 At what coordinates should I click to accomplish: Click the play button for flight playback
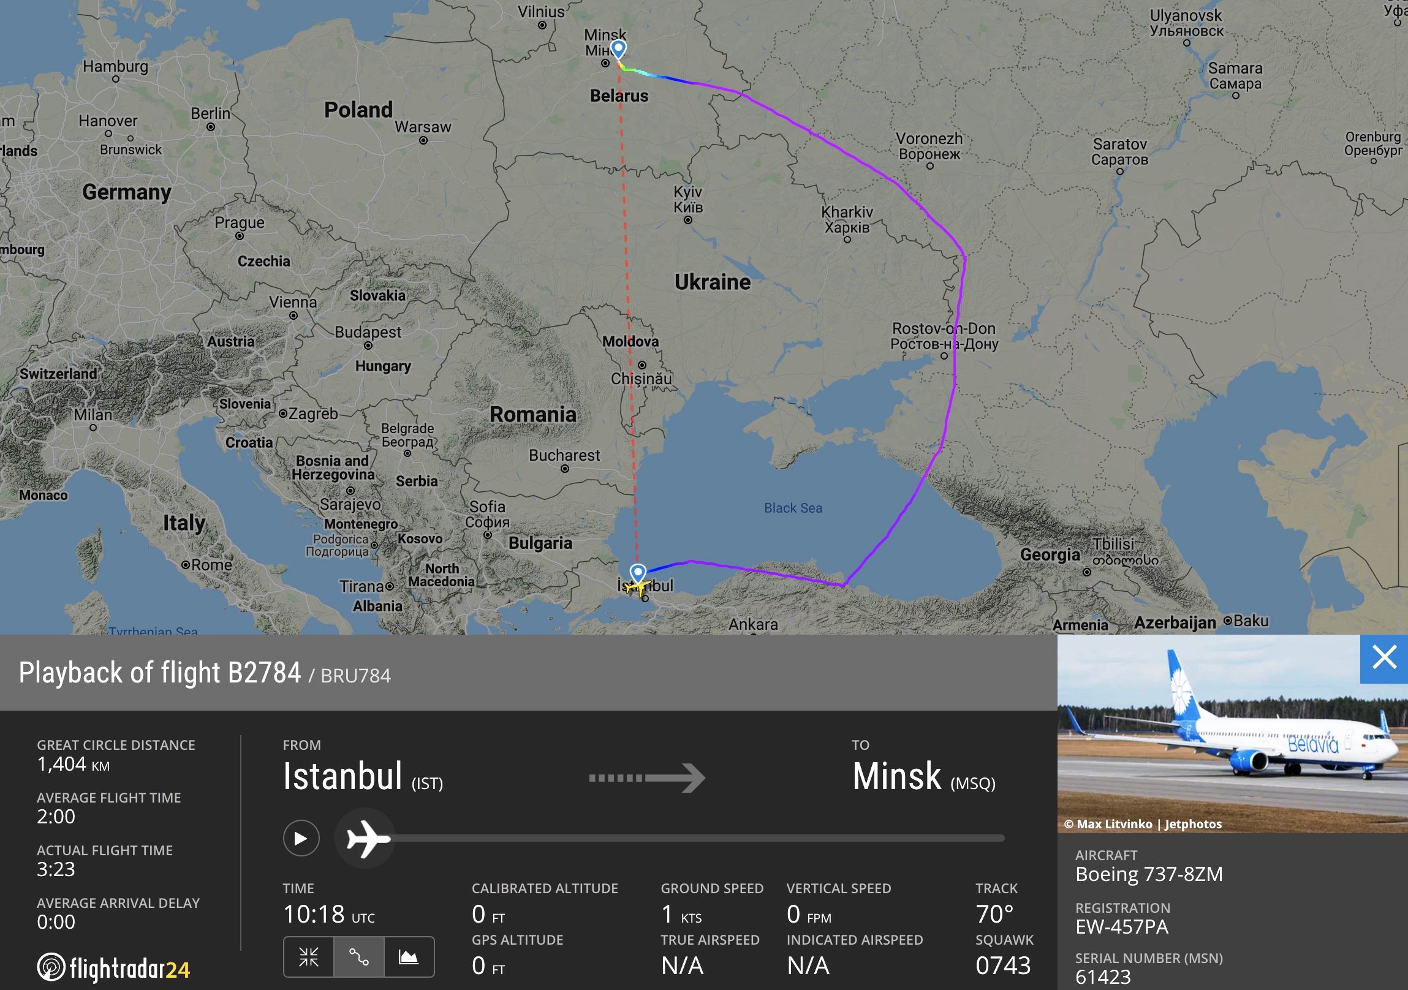[301, 838]
